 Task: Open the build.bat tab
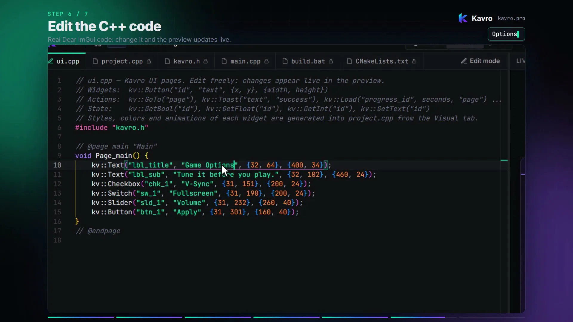pyautogui.click(x=308, y=61)
